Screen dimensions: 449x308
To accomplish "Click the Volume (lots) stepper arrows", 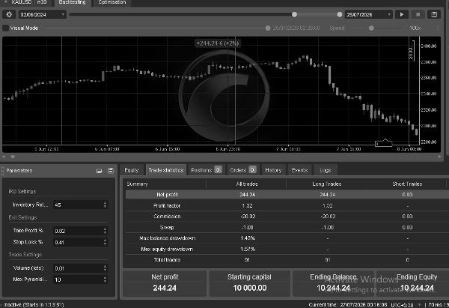I will 105,268.
